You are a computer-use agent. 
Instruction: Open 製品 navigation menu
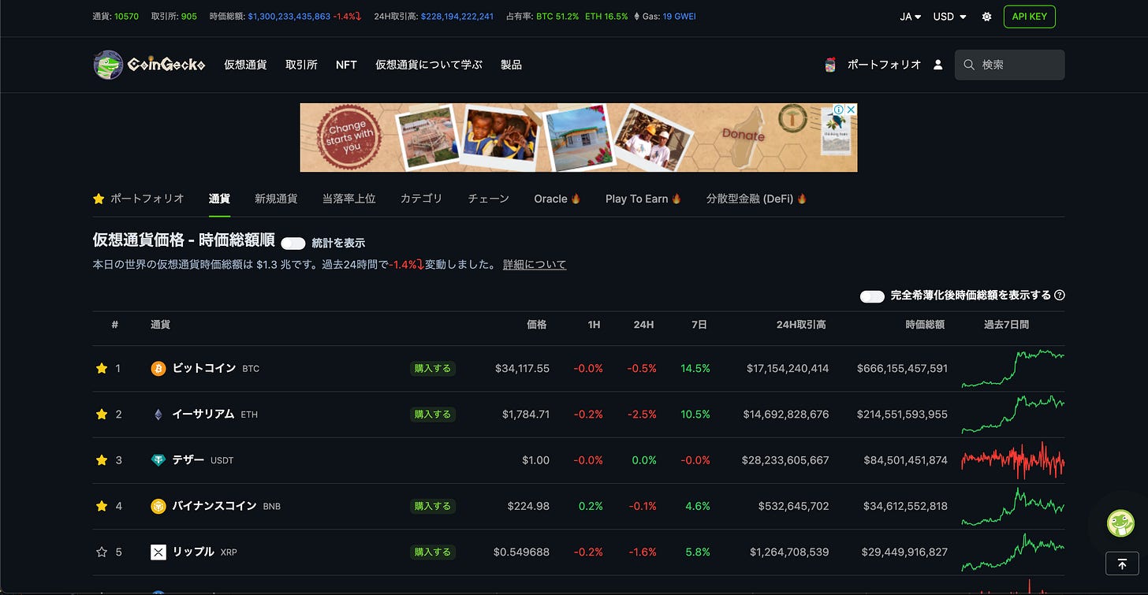coord(511,65)
